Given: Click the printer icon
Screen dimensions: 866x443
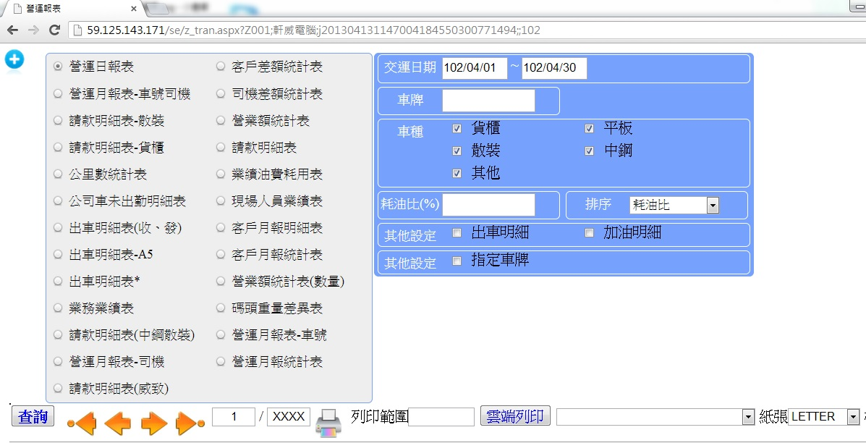Looking at the screenshot, I should (329, 423).
